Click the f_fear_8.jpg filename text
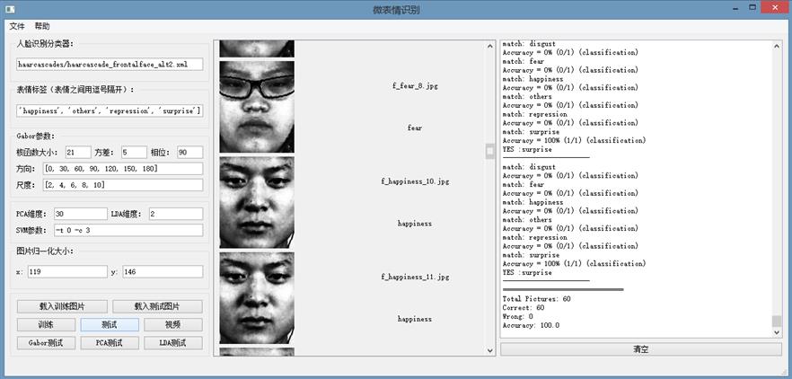Viewport: 792px width, 379px height. tap(415, 86)
